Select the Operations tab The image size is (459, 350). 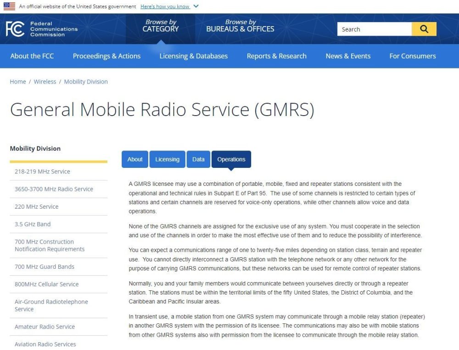231,159
